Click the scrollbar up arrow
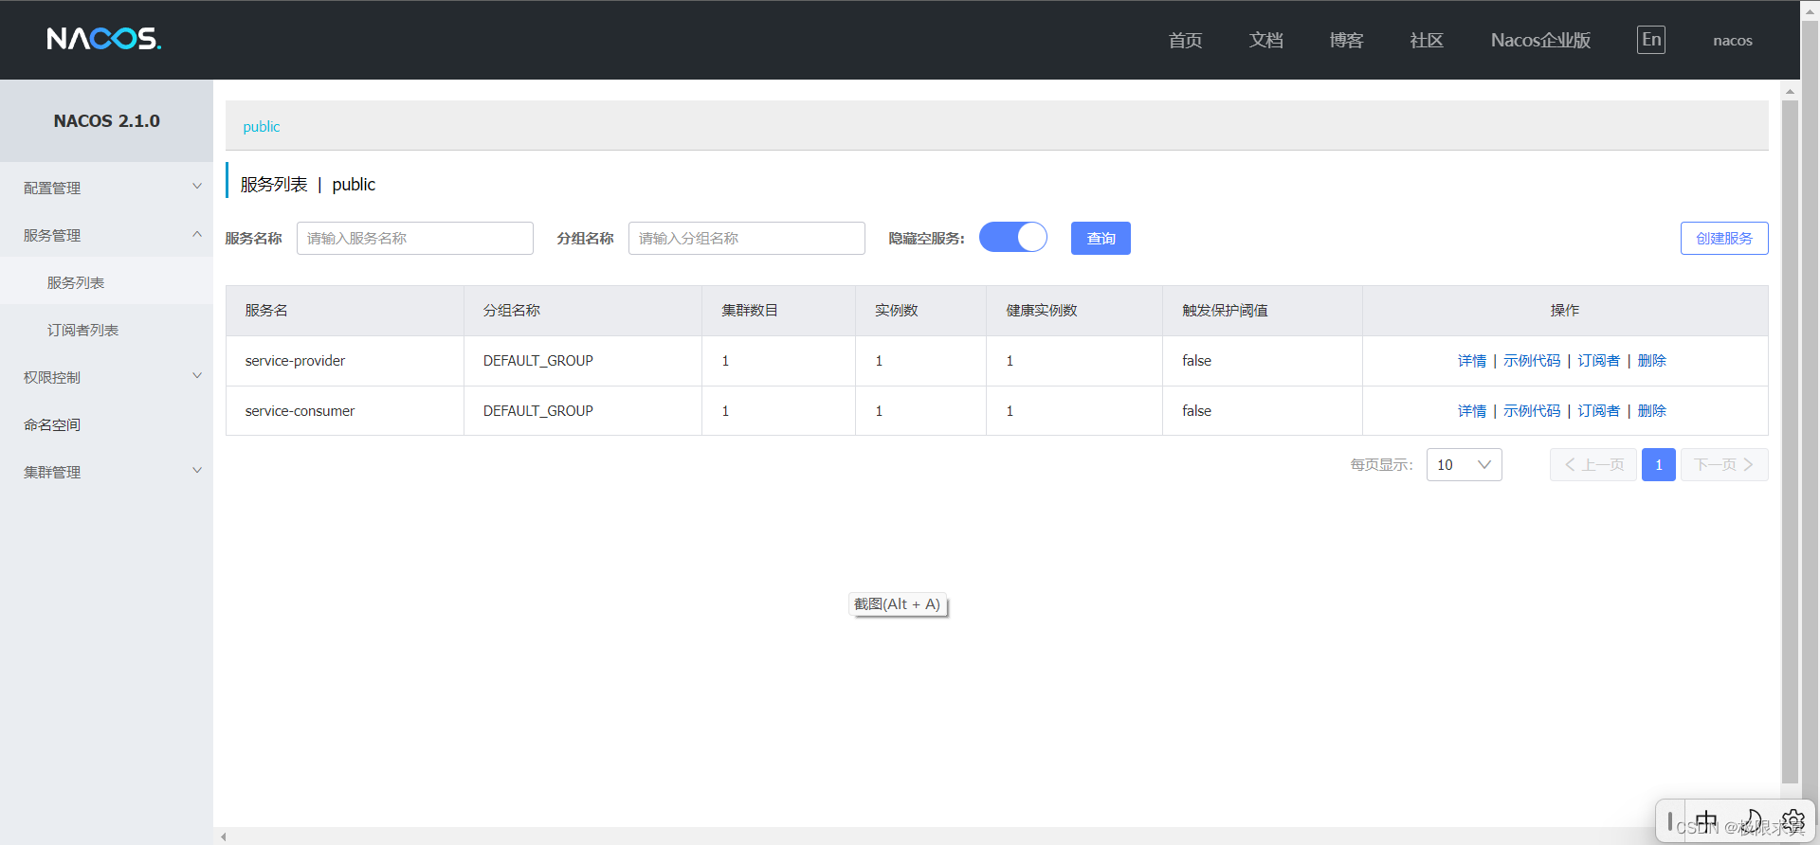The image size is (1820, 845). point(1790,92)
